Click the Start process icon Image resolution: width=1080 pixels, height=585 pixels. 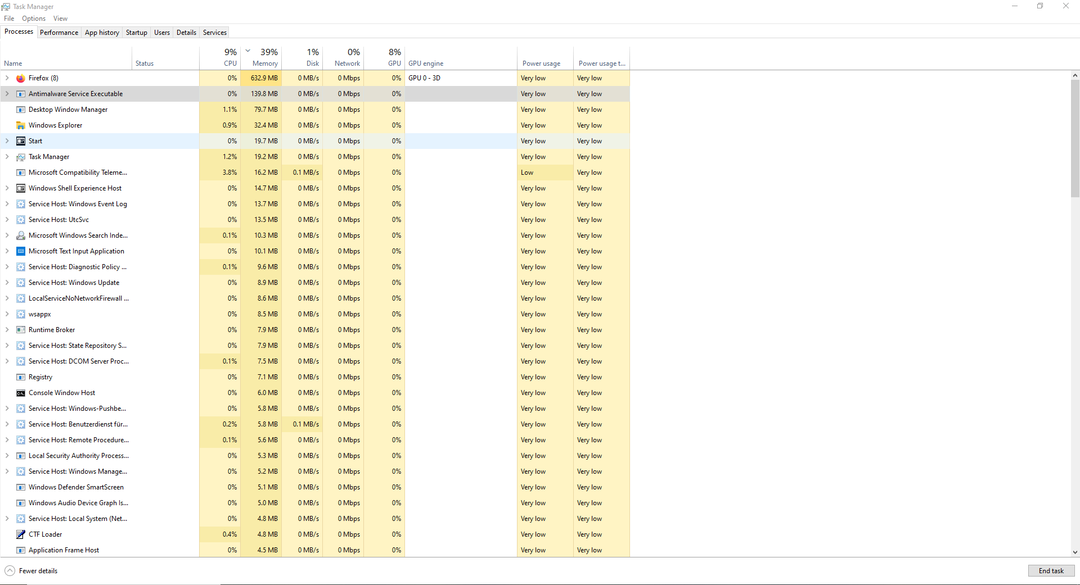tap(21, 141)
